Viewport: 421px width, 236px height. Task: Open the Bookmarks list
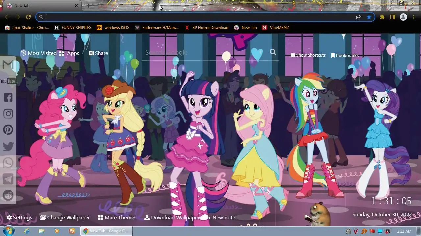tap(345, 55)
